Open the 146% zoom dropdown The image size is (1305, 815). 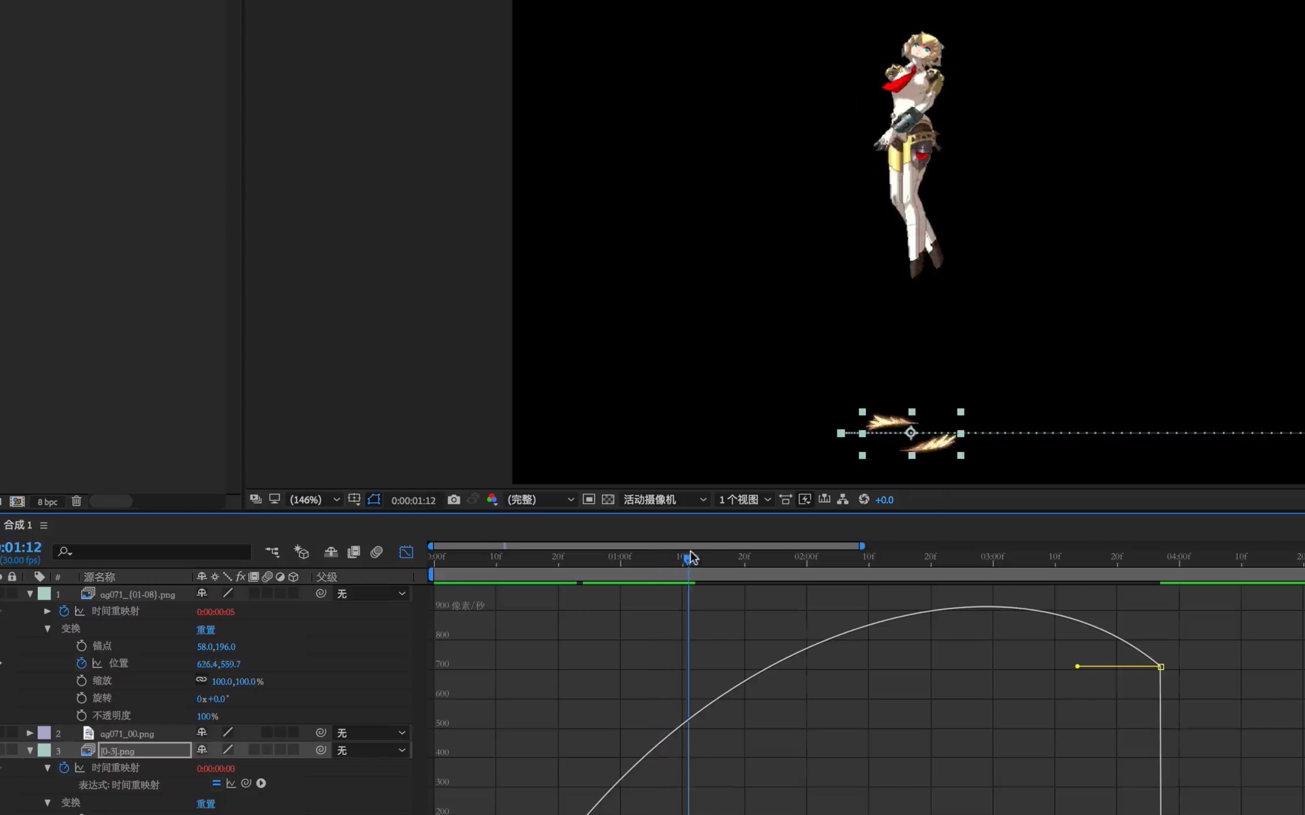(x=315, y=500)
